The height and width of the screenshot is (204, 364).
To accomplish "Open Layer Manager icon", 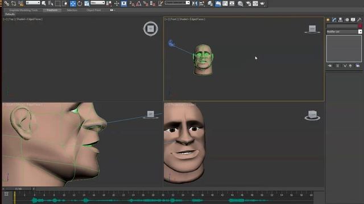I will click(210, 3).
